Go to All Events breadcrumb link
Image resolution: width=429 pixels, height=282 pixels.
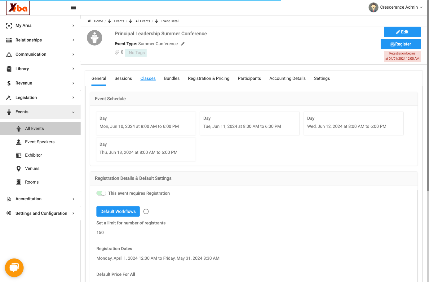pyautogui.click(x=143, y=21)
